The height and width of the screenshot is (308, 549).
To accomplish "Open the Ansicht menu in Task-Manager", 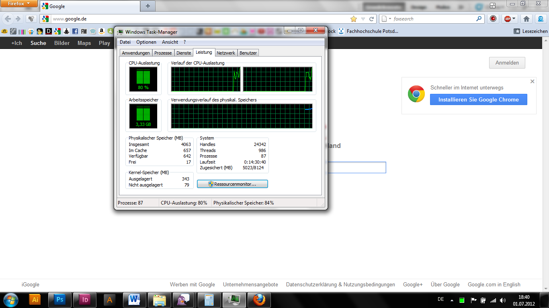I will [x=170, y=42].
